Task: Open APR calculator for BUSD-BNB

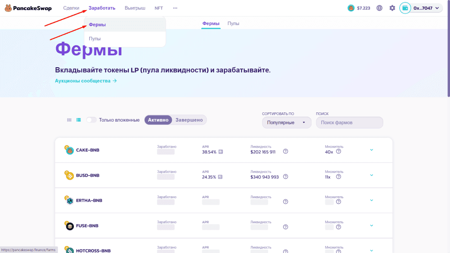Action: point(220,177)
